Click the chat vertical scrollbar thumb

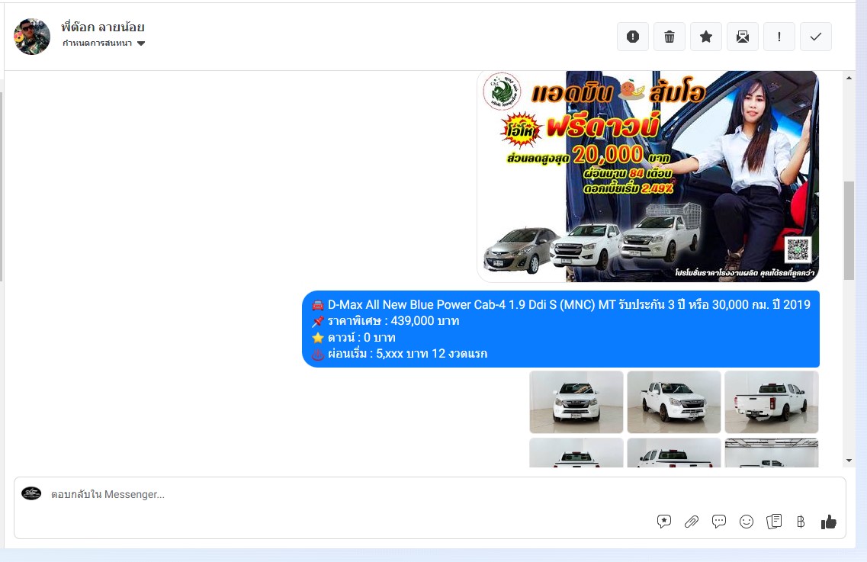click(849, 230)
